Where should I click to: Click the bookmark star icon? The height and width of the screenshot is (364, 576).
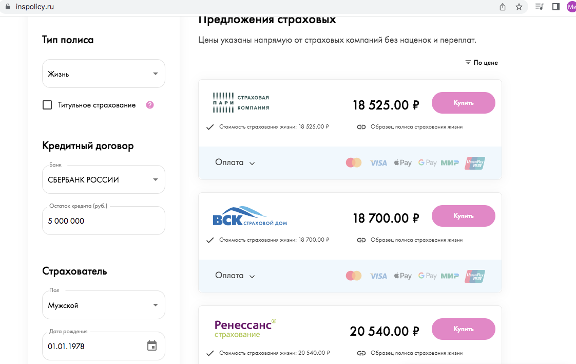tap(519, 7)
